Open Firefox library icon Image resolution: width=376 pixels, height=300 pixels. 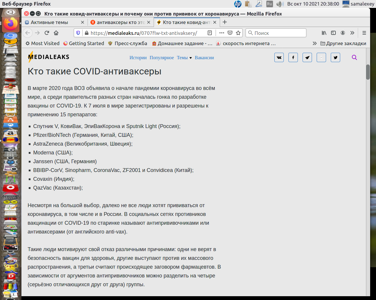[x=324, y=33]
